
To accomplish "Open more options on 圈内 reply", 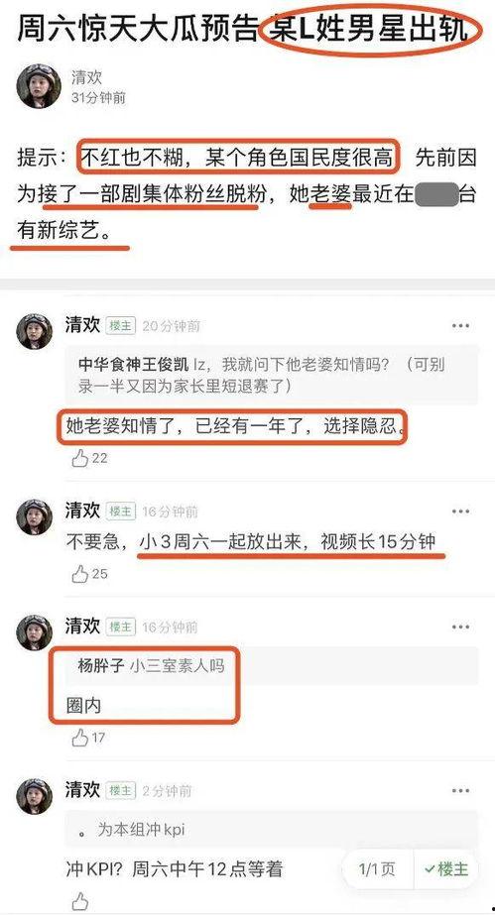I will coord(460,627).
